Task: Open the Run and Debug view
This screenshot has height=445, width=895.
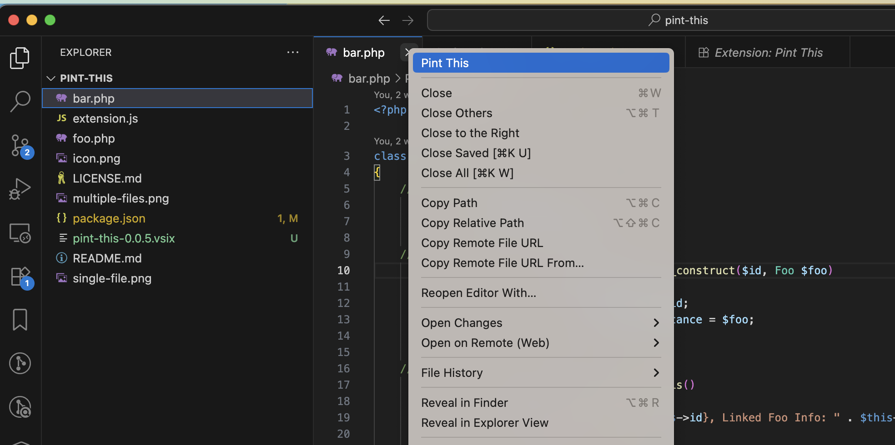Action: [x=20, y=189]
